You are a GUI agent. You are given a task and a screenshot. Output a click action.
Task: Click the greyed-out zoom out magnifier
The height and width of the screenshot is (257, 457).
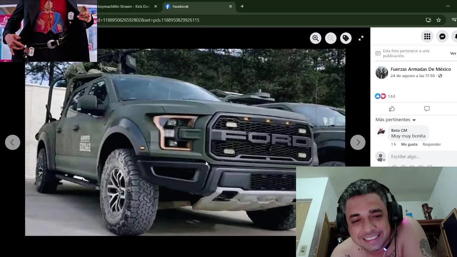pyautogui.click(x=331, y=38)
